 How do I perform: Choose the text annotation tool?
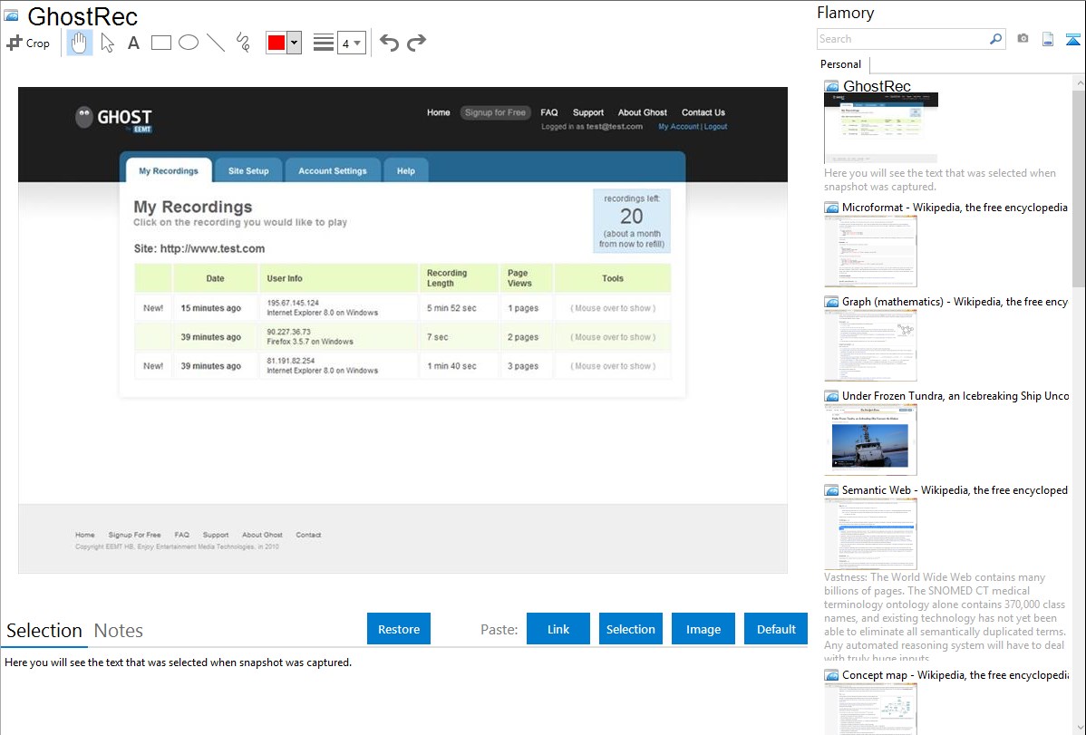(133, 43)
